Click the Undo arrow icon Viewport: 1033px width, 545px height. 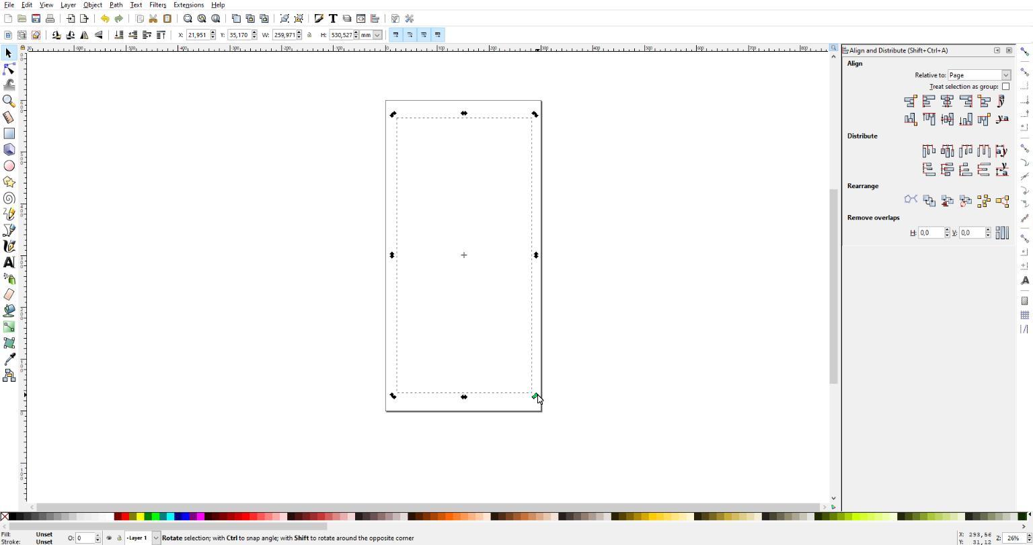(105, 19)
